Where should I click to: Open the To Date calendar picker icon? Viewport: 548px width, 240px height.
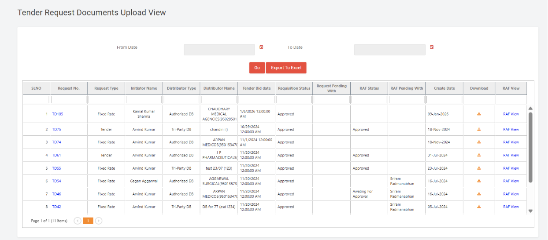point(432,47)
